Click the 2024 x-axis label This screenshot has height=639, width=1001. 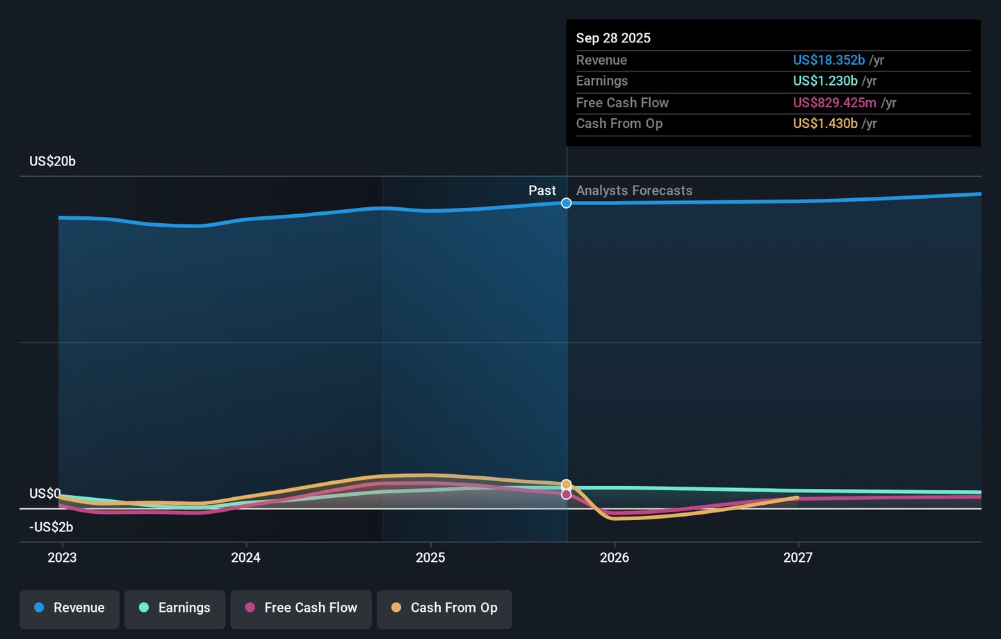click(x=246, y=558)
